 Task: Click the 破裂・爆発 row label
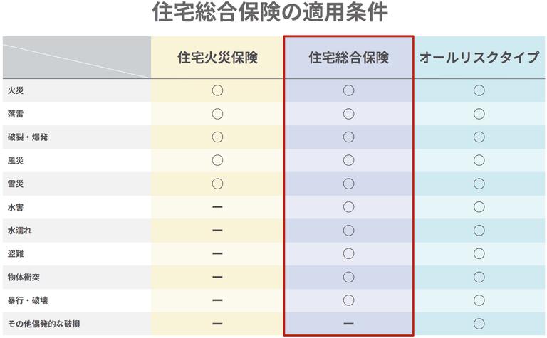point(27,137)
